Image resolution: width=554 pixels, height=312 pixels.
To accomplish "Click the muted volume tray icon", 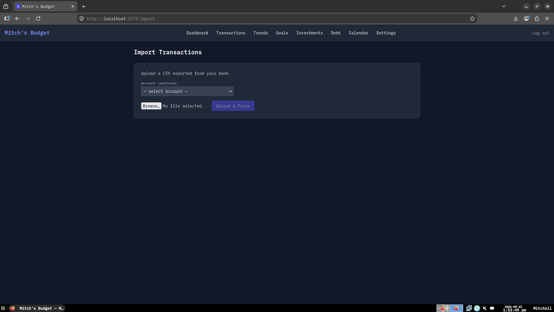I will click(484, 308).
